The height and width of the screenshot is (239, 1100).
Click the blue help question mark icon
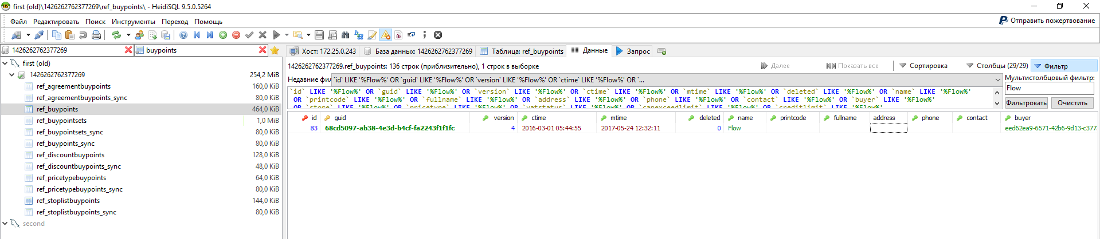tap(183, 35)
